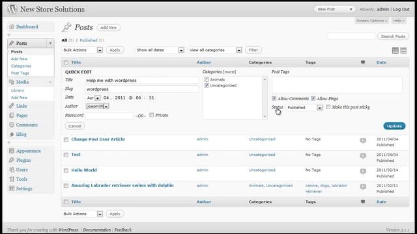Toggle Allow Comments checkbox
This screenshot has height=234, width=417.
pos(274,98)
